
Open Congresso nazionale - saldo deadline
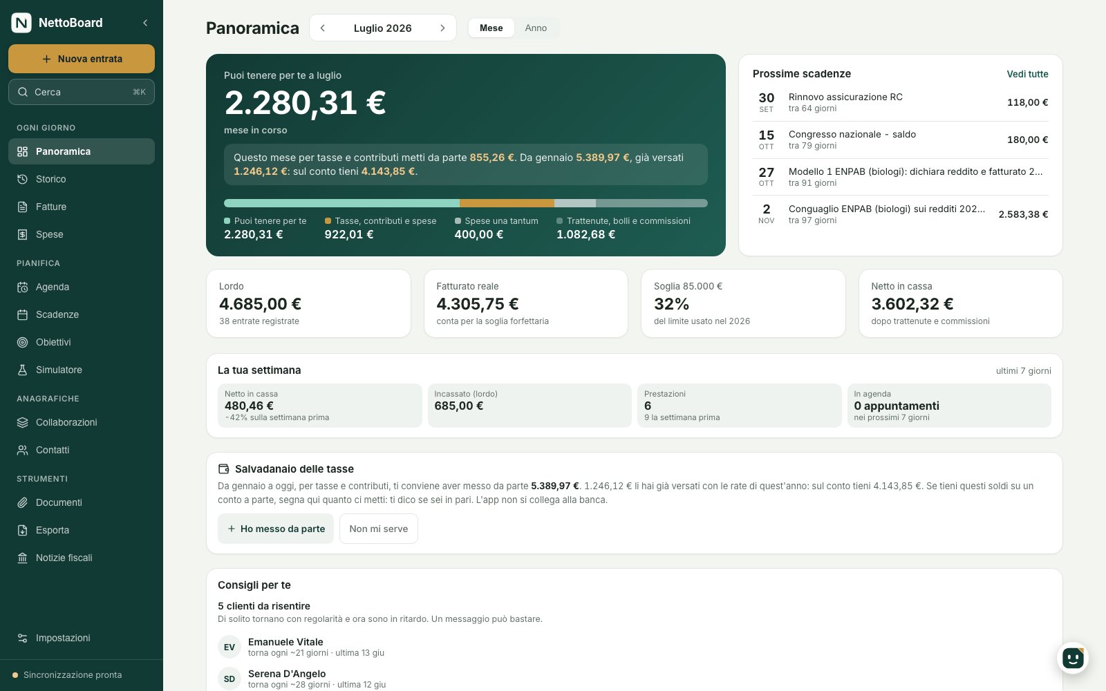[x=901, y=140]
